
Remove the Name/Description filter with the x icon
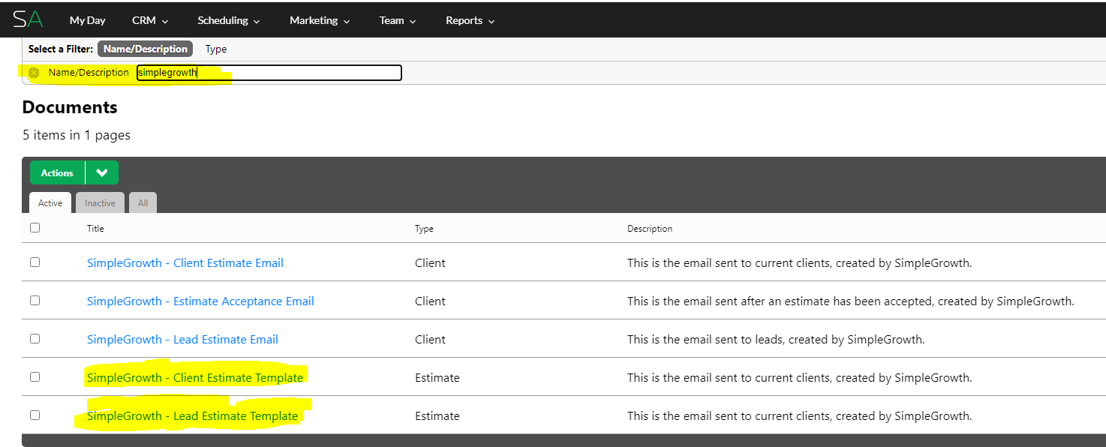pyautogui.click(x=34, y=73)
